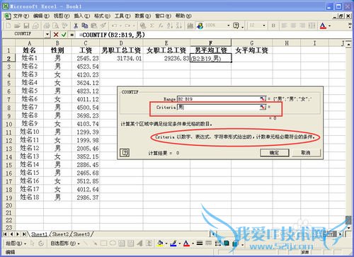Toggle Bold formatting button
Screen dimensions: 354x257
click(273, 25)
